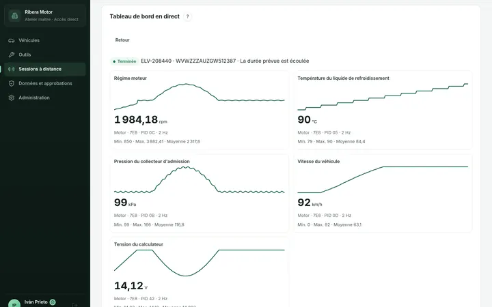Click the 99 kPa value
Screen dimensions: 492x307
[x=125, y=203]
